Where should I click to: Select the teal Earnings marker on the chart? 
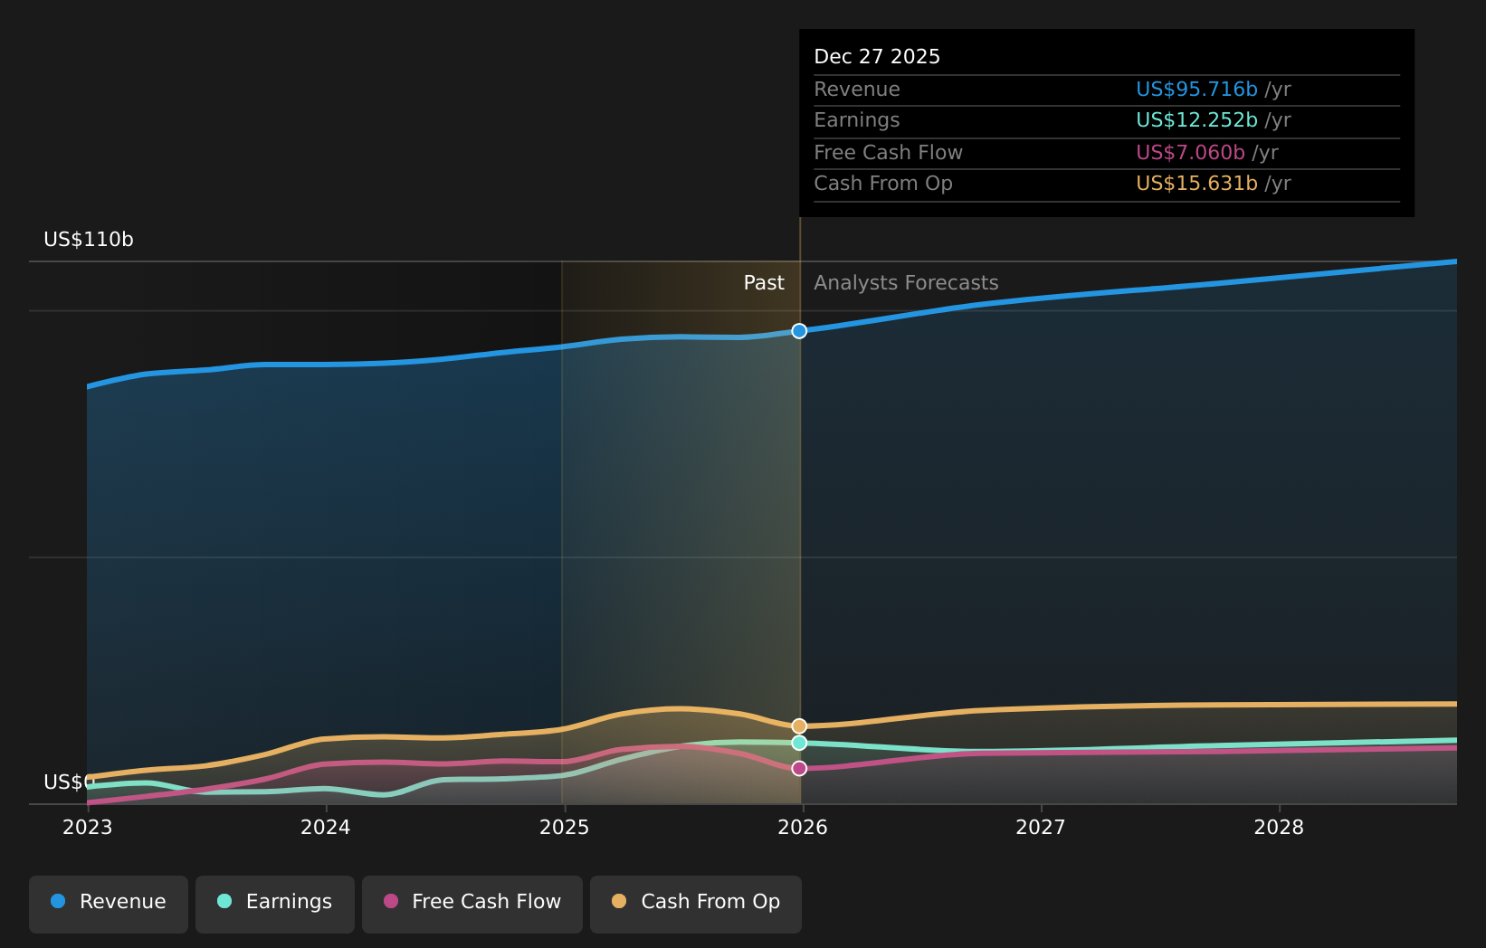pyautogui.click(x=799, y=743)
